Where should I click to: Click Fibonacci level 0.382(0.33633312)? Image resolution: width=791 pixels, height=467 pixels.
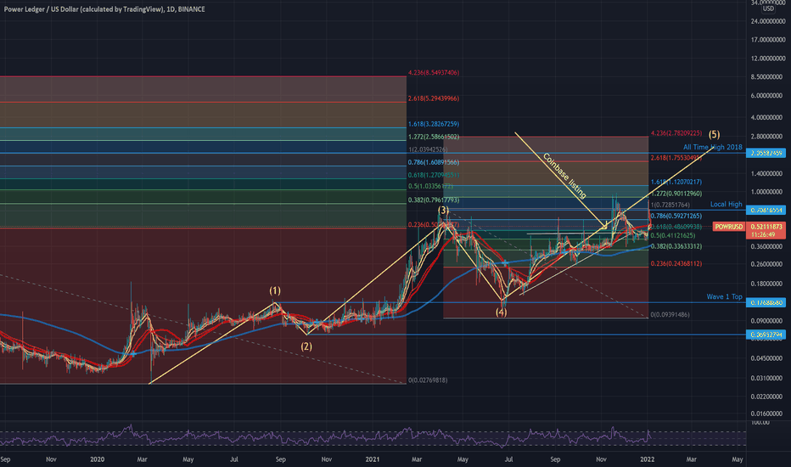[676, 246]
